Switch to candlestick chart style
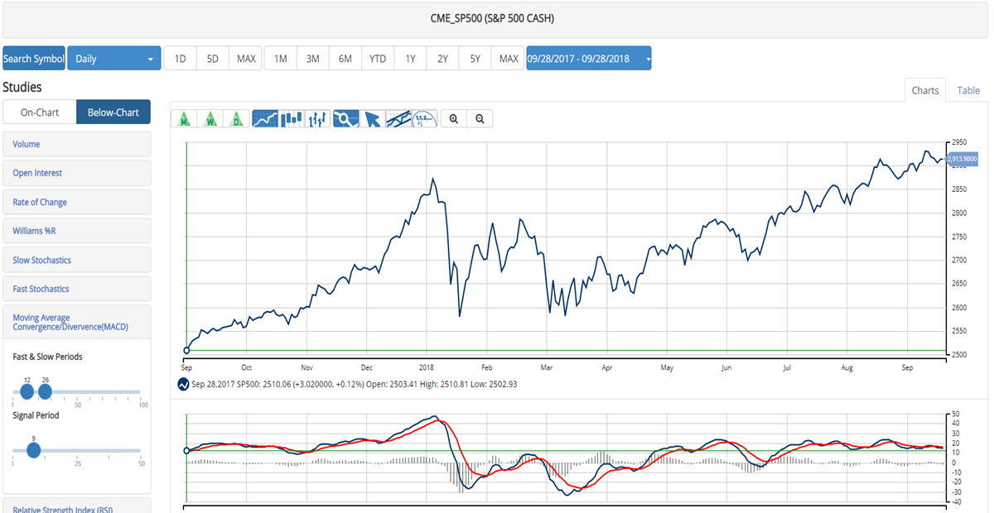This screenshot has height=513, width=994. [292, 118]
